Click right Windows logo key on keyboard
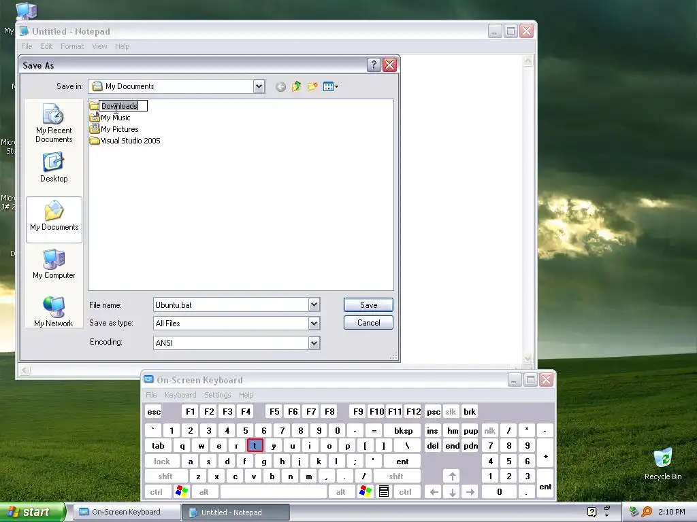Image resolution: width=697 pixels, height=522 pixels. tap(366, 491)
